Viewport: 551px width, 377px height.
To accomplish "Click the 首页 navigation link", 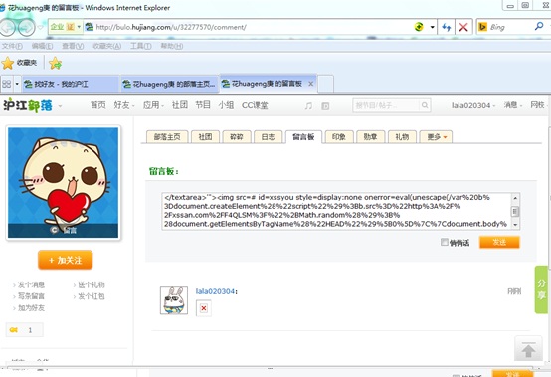I will tap(98, 105).
